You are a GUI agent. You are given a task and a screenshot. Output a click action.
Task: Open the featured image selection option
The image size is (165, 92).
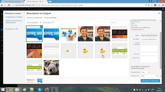pyautogui.click(x=13, y=21)
